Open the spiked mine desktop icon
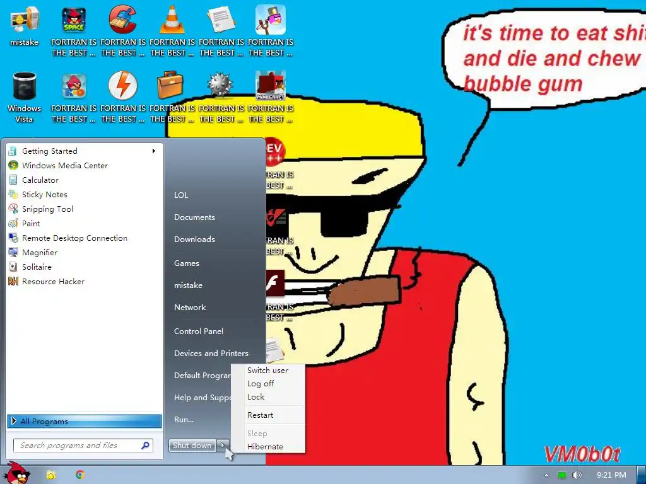The height and width of the screenshot is (484, 646). 220,85
